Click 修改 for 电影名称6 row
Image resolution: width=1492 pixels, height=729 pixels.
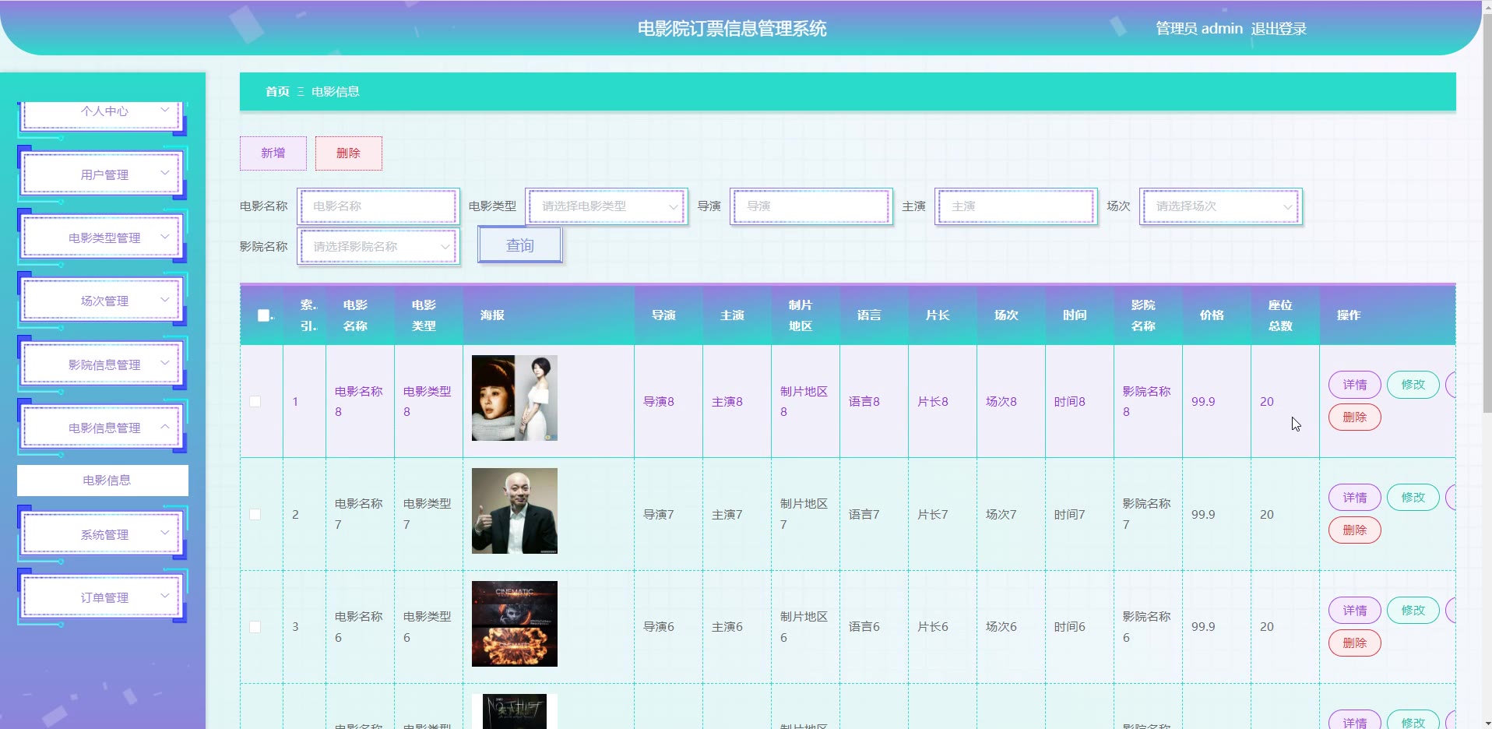[x=1413, y=611]
